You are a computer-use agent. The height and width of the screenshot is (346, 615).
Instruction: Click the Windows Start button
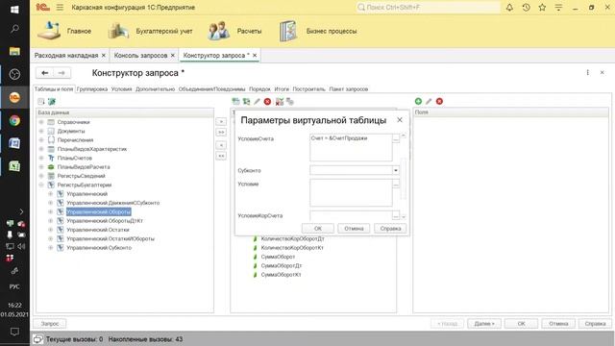click(x=14, y=10)
